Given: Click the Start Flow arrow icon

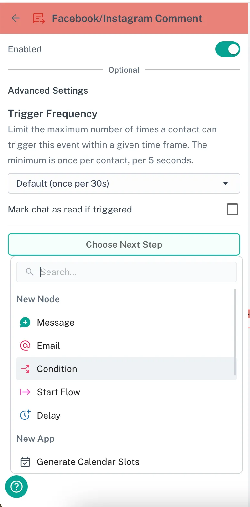Looking at the screenshot, I should click(x=25, y=392).
